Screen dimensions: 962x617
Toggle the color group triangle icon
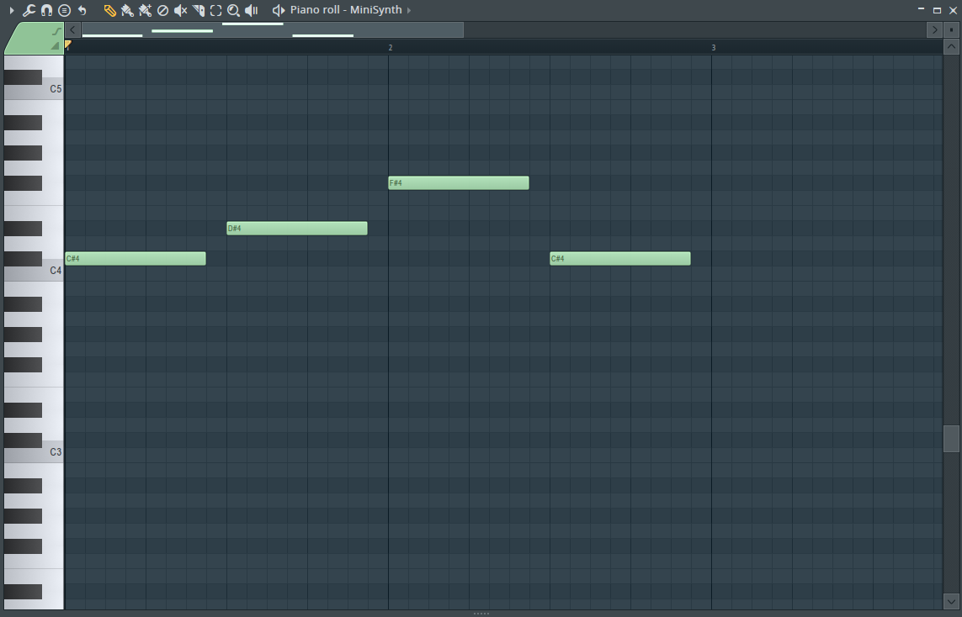(x=56, y=45)
